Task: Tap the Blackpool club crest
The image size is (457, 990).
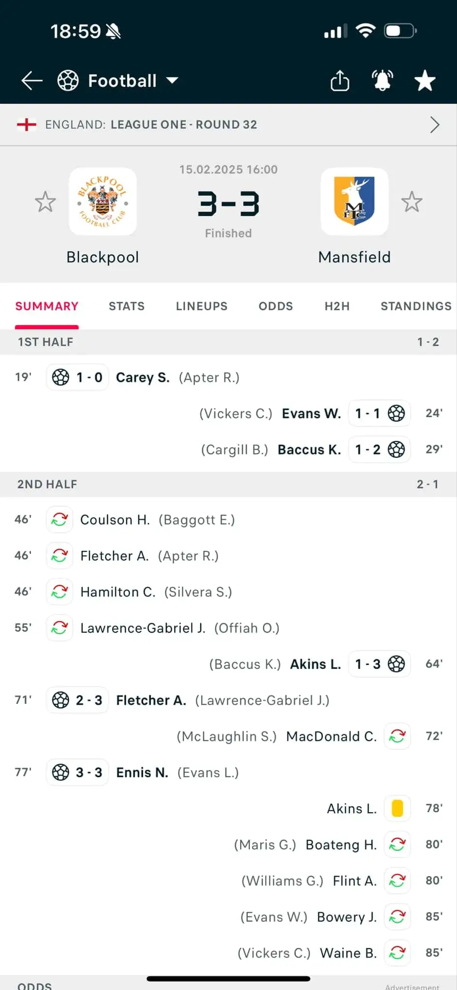Action: pyautogui.click(x=103, y=202)
